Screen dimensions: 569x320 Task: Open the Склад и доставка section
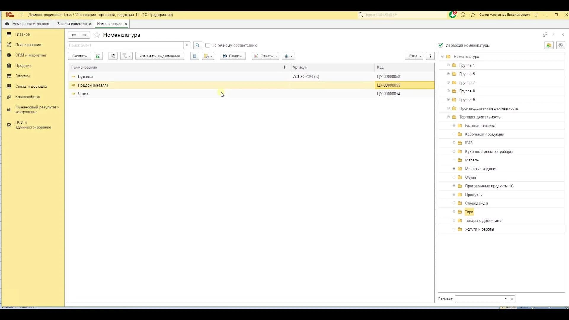click(31, 86)
